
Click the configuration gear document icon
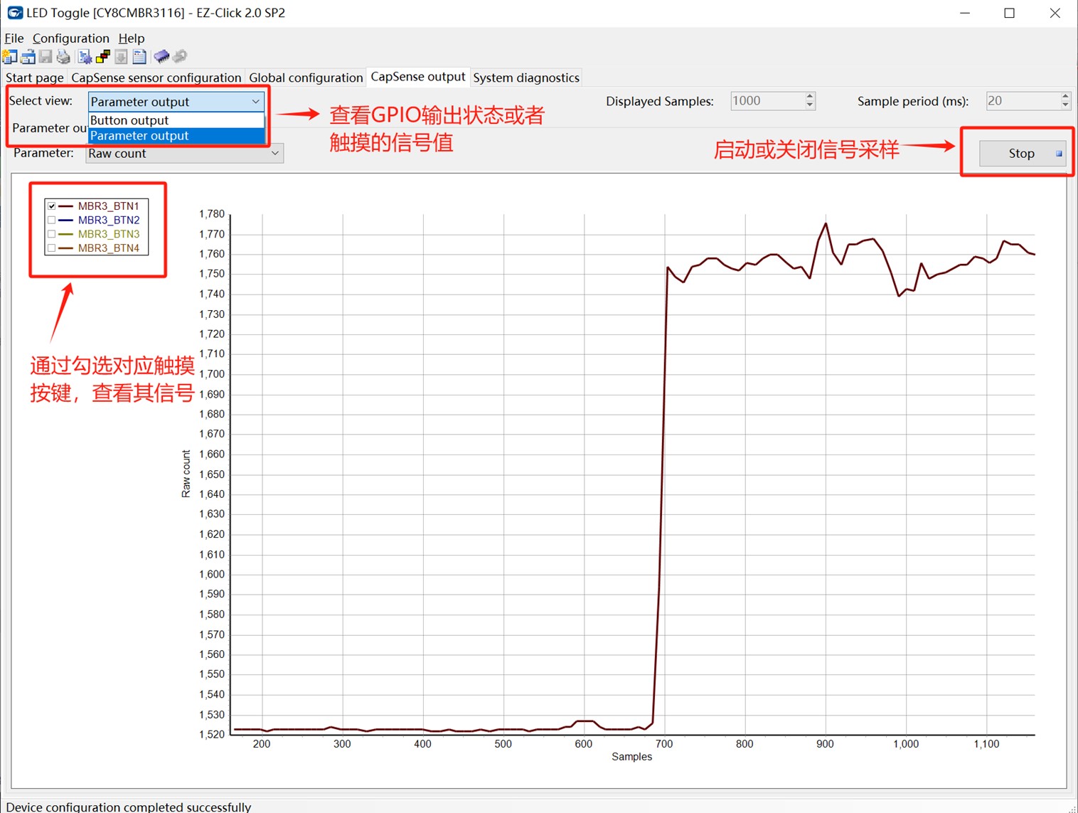coord(85,57)
